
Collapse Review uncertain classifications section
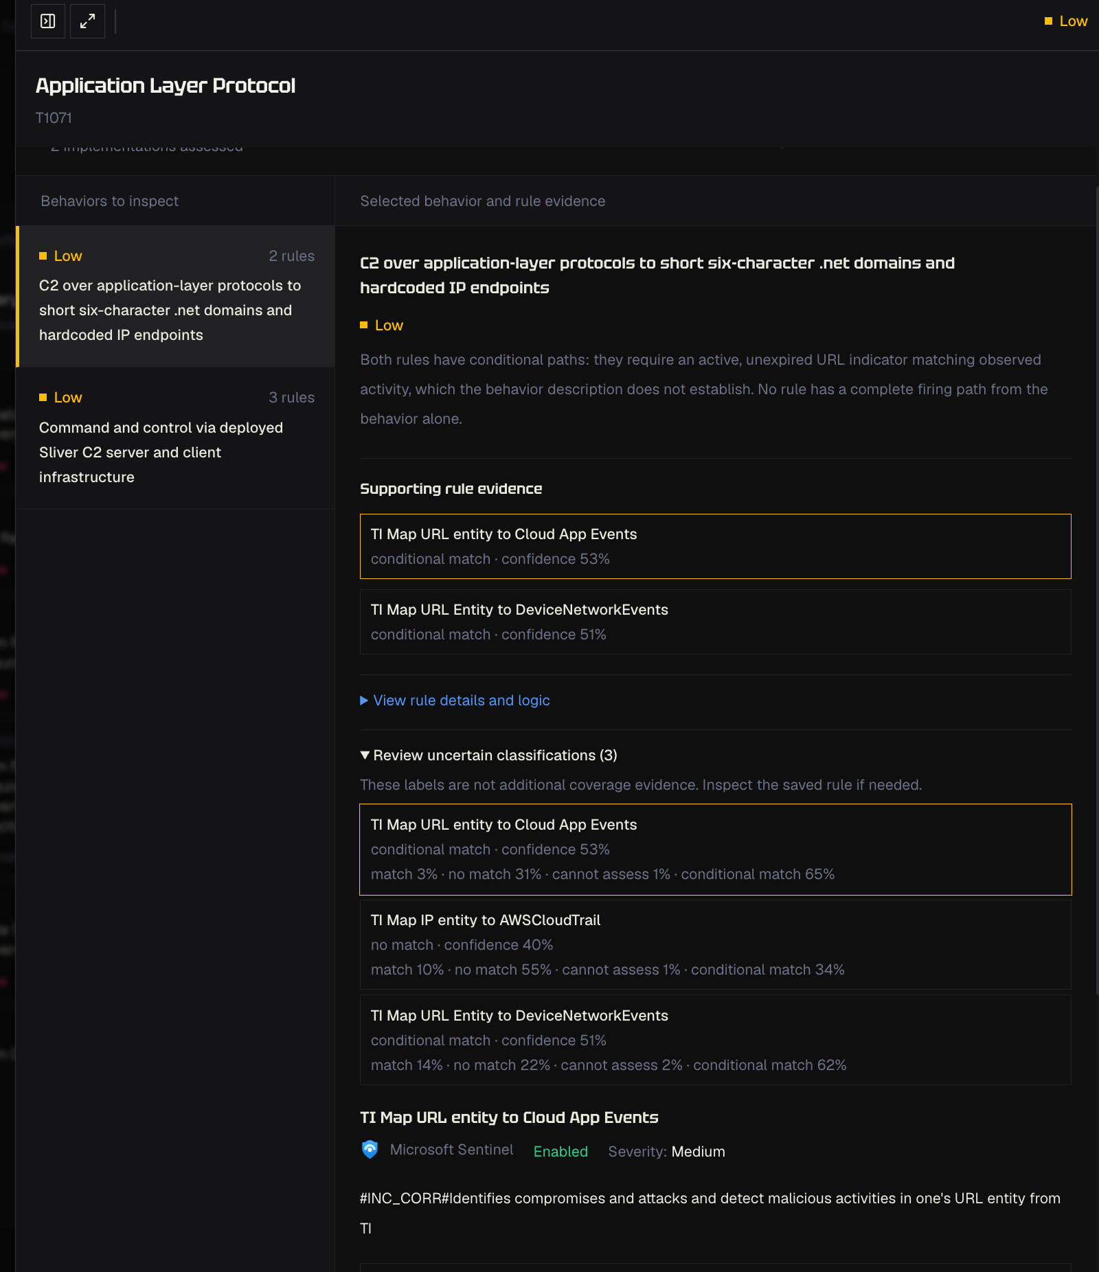[488, 756]
